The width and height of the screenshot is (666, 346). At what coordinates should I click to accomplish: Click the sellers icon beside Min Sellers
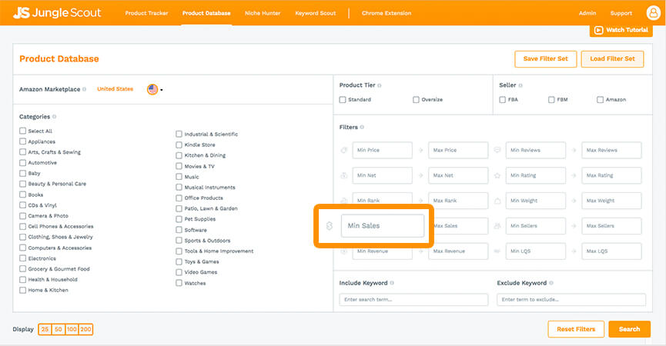click(x=497, y=226)
